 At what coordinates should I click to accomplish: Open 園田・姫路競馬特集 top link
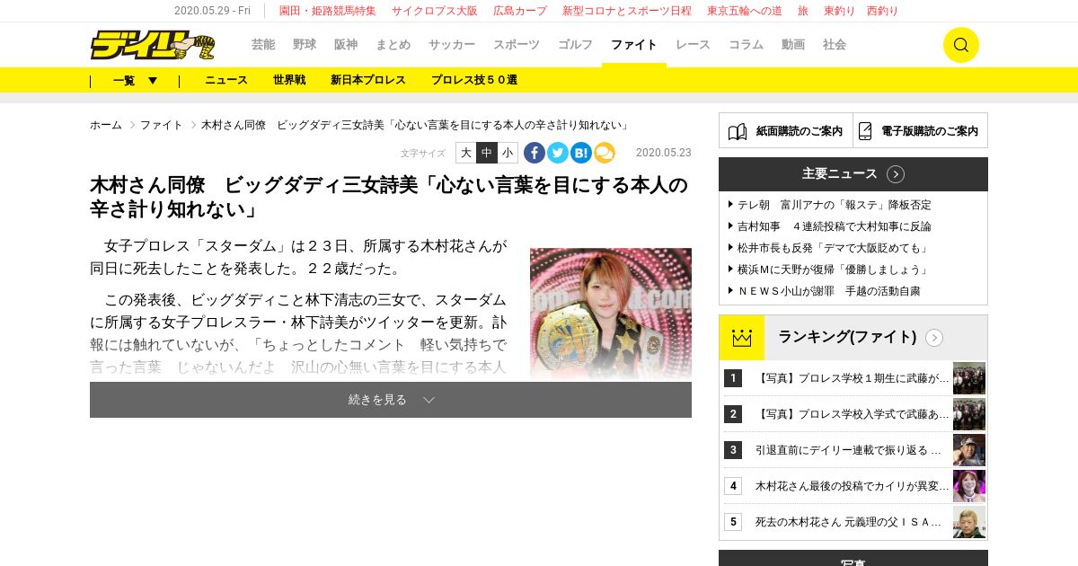coord(327,11)
